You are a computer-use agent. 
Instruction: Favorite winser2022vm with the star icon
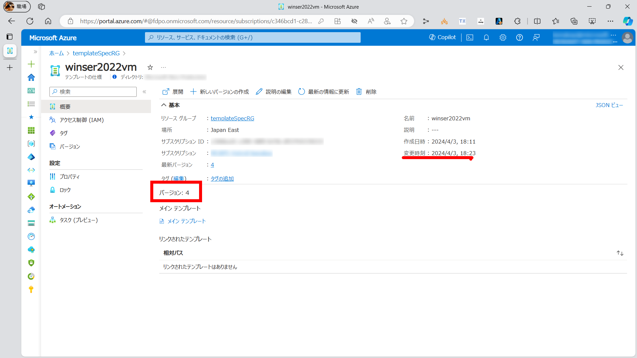(x=150, y=67)
